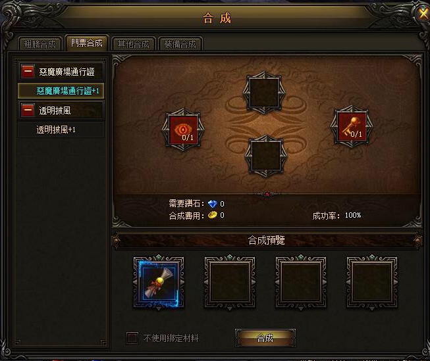Image resolution: width=430 pixels, height=361 pixels.
Task: Click the gold coin fee icon
Action: [212, 215]
